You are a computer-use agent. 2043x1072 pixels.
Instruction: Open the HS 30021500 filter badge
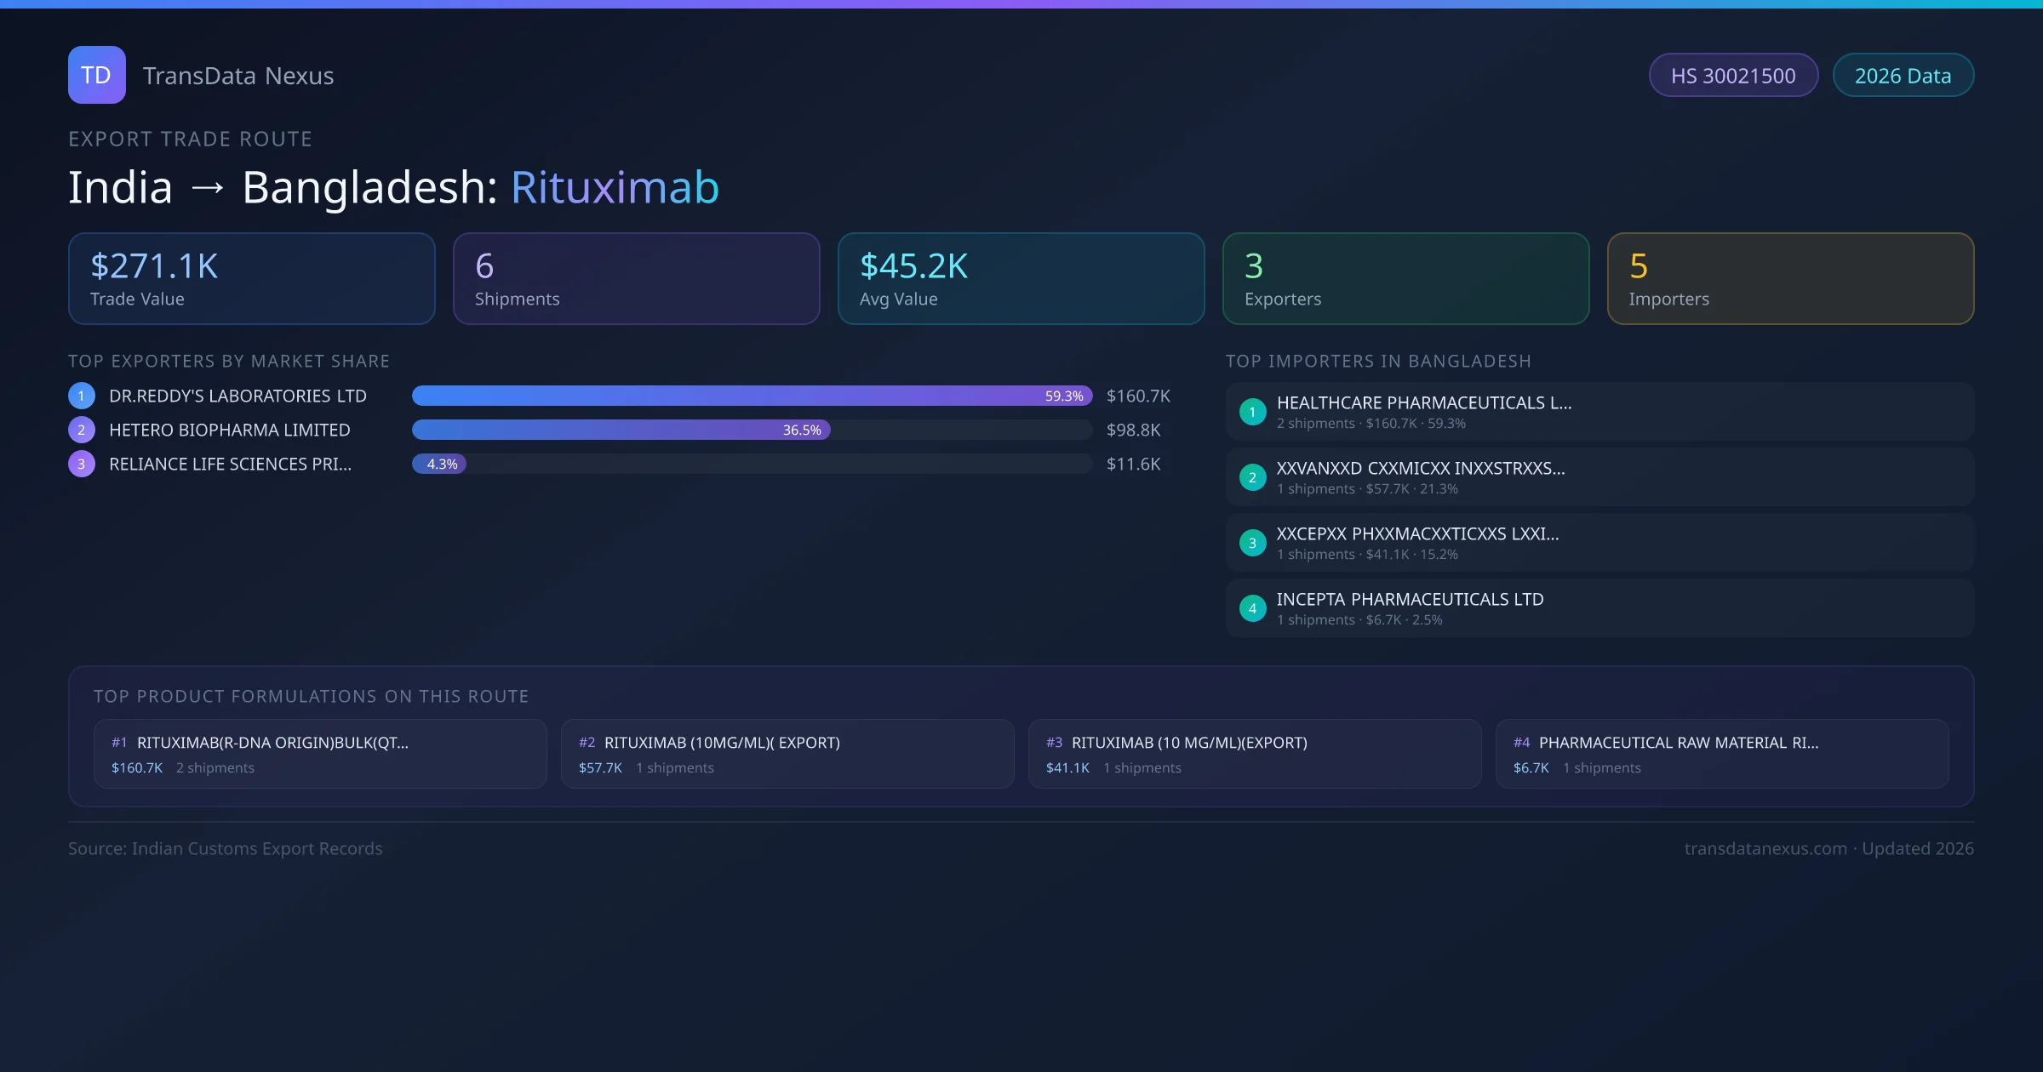(1733, 75)
